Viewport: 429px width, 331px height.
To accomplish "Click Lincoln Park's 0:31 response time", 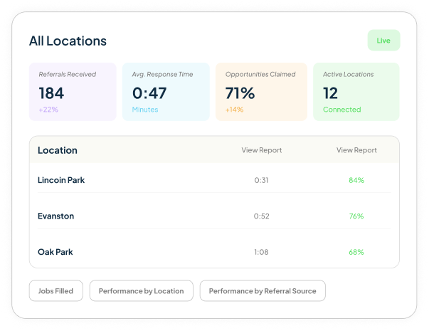I will [x=261, y=180].
